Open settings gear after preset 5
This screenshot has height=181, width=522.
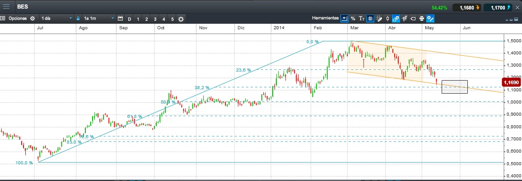click(x=181, y=19)
